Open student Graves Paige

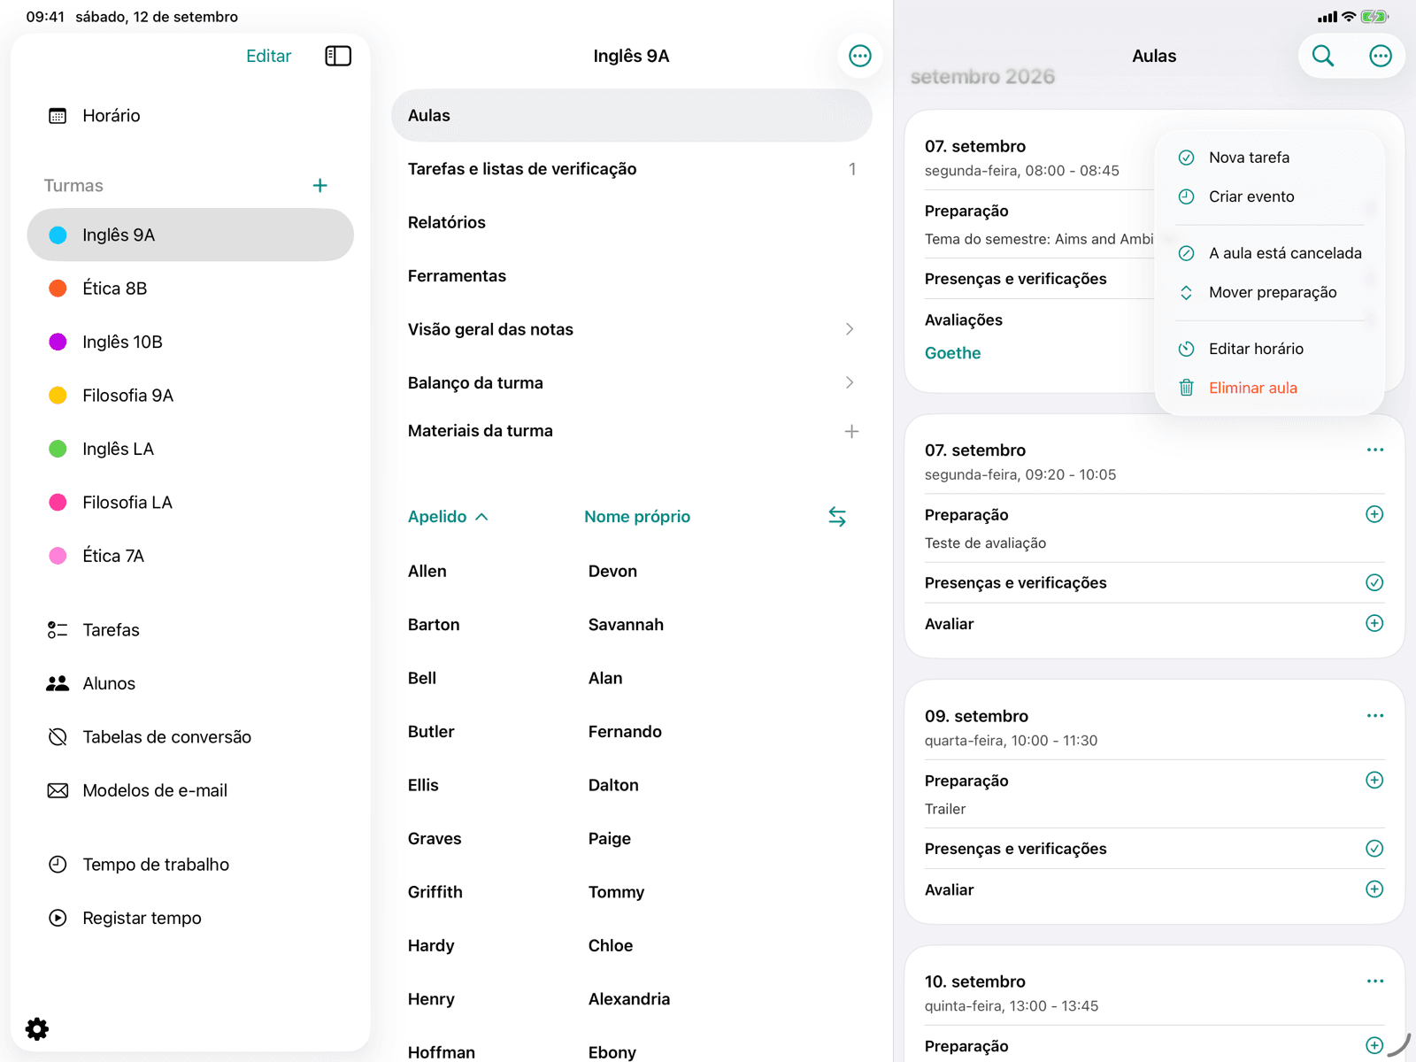tap(632, 839)
